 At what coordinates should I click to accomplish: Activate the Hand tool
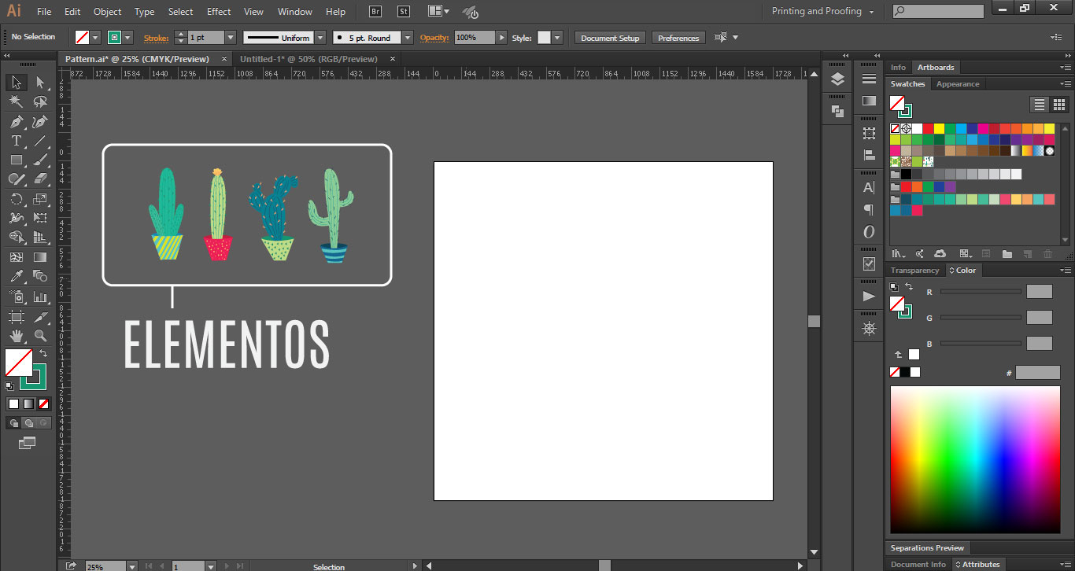pyautogui.click(x=17, y=337)
